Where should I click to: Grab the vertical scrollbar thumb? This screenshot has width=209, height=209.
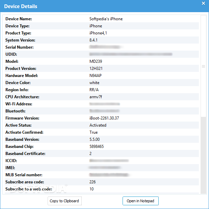click(203, 66)
